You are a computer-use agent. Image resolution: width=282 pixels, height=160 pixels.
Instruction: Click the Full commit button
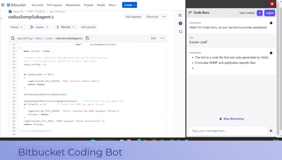coord(88,27)
